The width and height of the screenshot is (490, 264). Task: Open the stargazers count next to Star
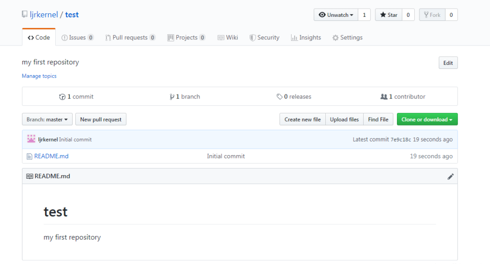408,15
